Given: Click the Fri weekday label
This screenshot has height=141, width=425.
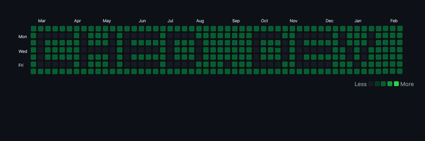Looking at the screenshot, I should [21, 65].
